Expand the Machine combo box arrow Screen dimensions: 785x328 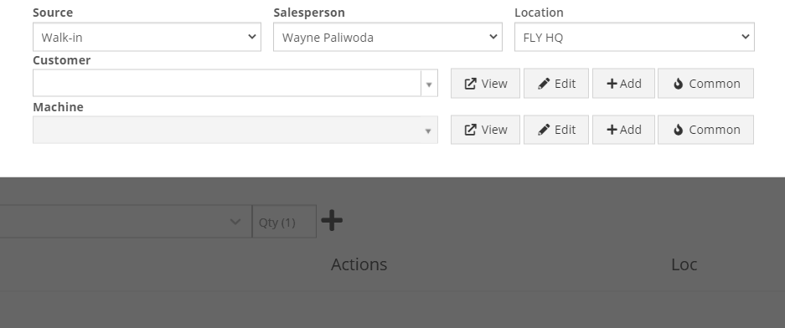coord(428,131)
